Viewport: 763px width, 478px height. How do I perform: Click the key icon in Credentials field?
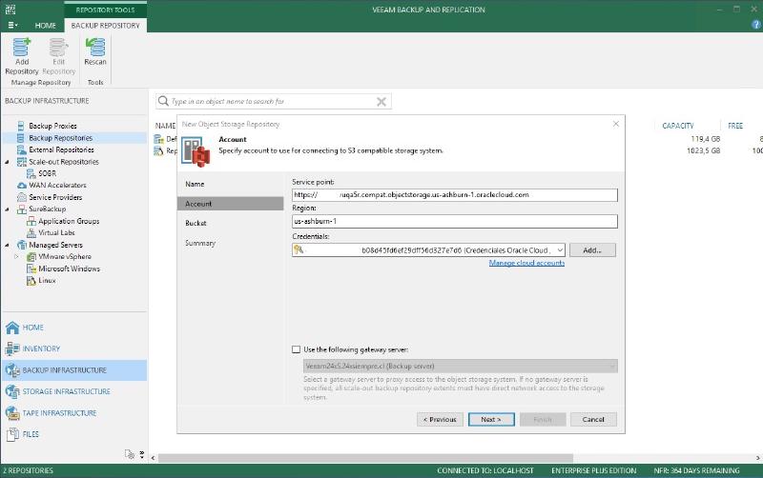[299, 249]
